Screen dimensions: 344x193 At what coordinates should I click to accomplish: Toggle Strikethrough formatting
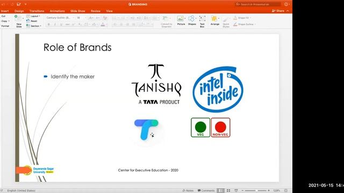[68, 24]
